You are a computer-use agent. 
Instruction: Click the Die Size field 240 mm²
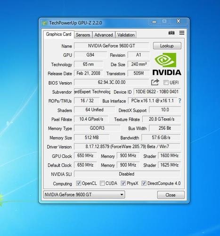(x=139, y=64)
